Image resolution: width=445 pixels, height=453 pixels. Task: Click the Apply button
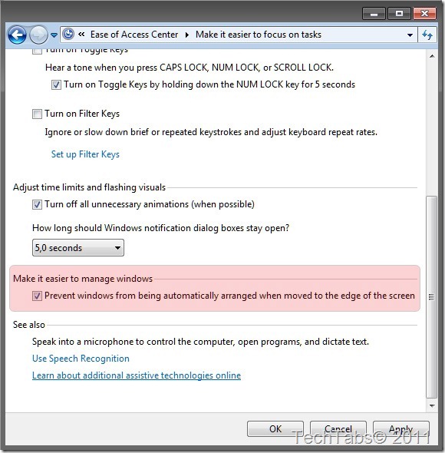coord(401,428)
